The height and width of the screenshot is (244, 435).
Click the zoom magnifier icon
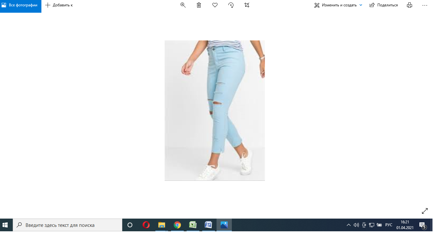click(x=183, y=5)
